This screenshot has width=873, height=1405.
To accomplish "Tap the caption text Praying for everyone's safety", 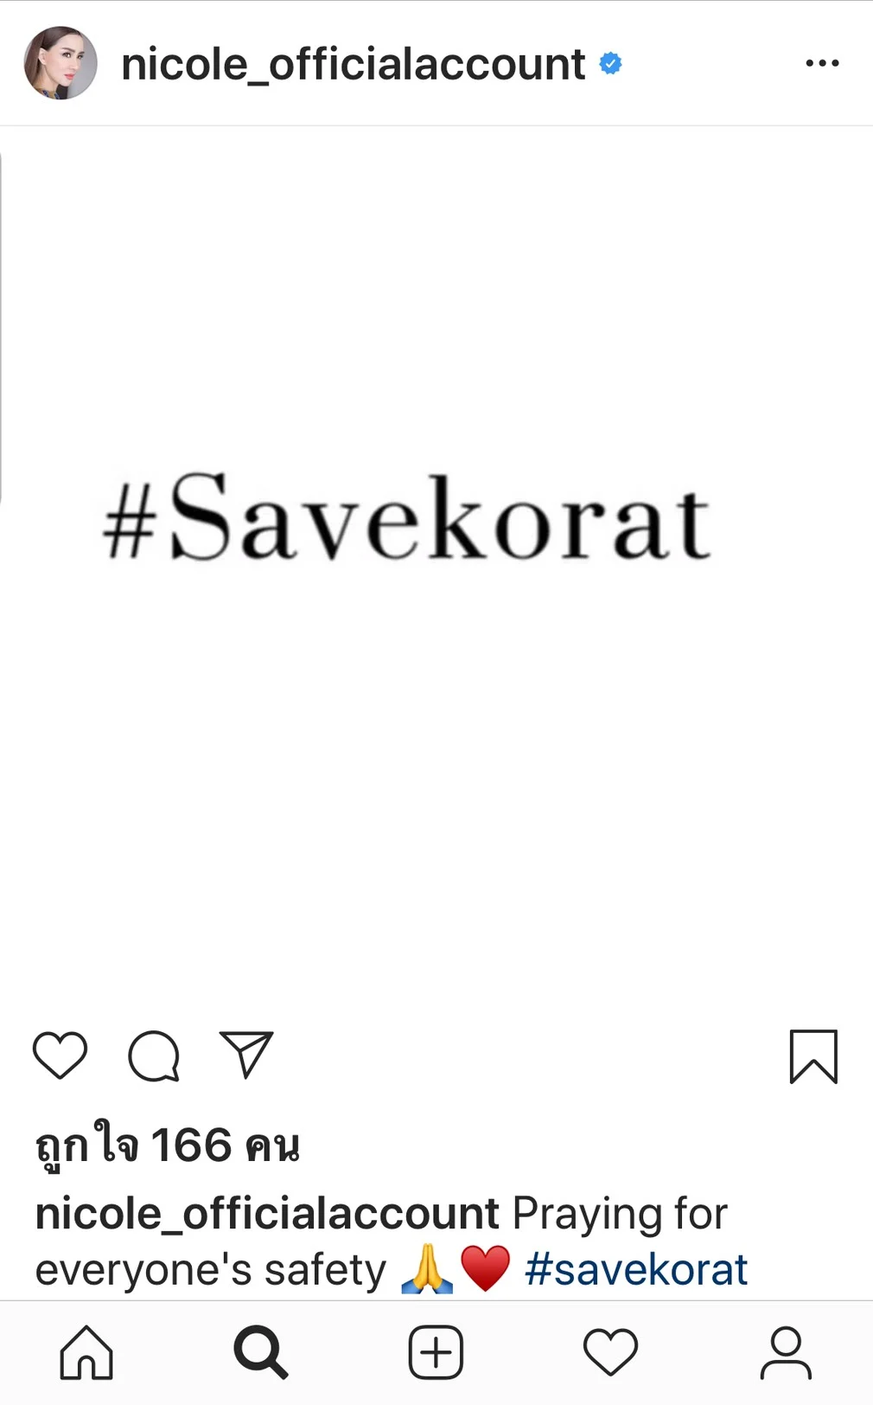I will click(382, 1241).
